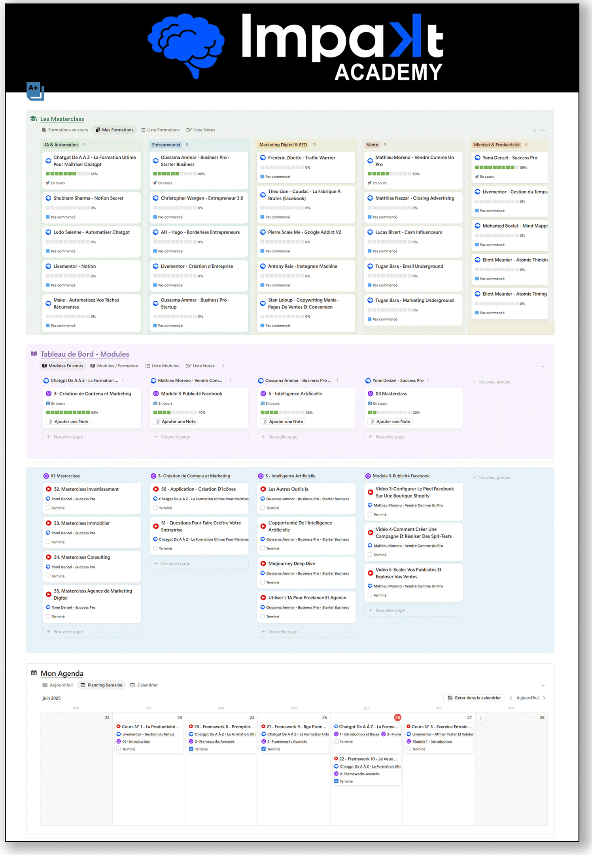
Task: Go to previous week with left chevron
Action: [x=511, y=698]
